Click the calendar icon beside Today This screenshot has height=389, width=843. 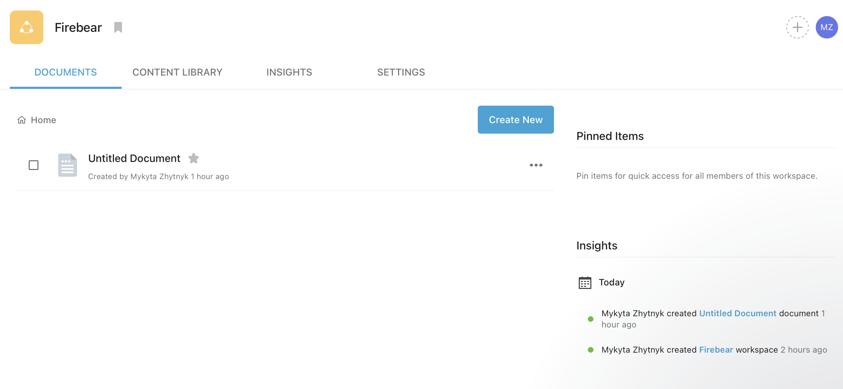click(585, 282)
